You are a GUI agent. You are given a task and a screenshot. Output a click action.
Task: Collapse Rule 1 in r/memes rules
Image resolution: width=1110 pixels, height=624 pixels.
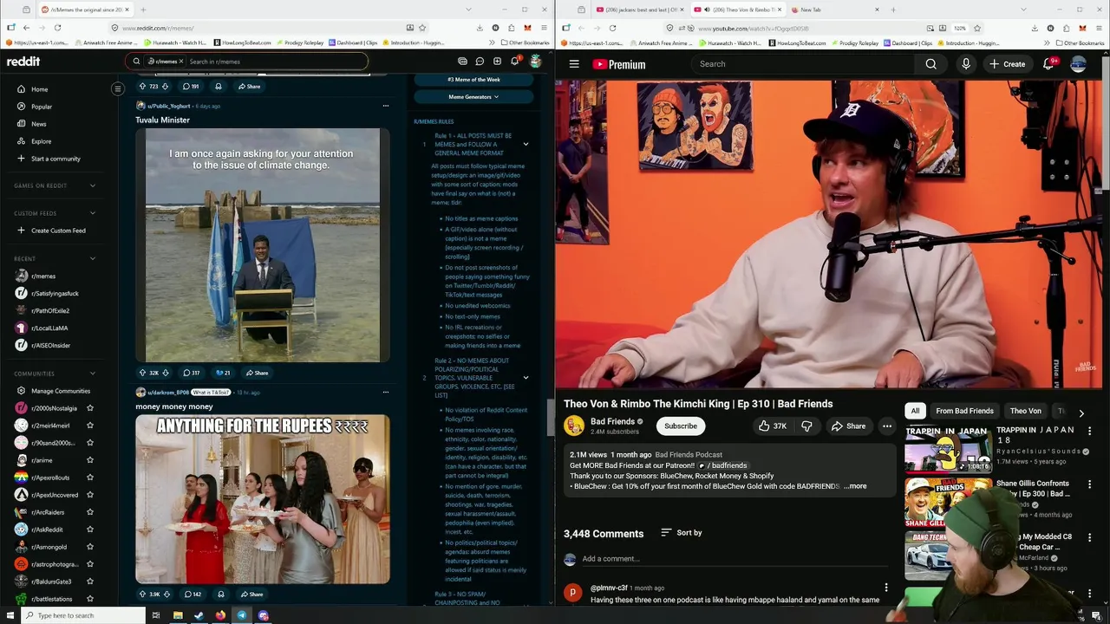point(526,144)
